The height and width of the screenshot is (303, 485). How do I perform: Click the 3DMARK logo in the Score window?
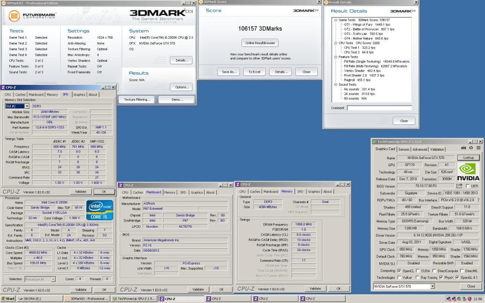point(306,10)
